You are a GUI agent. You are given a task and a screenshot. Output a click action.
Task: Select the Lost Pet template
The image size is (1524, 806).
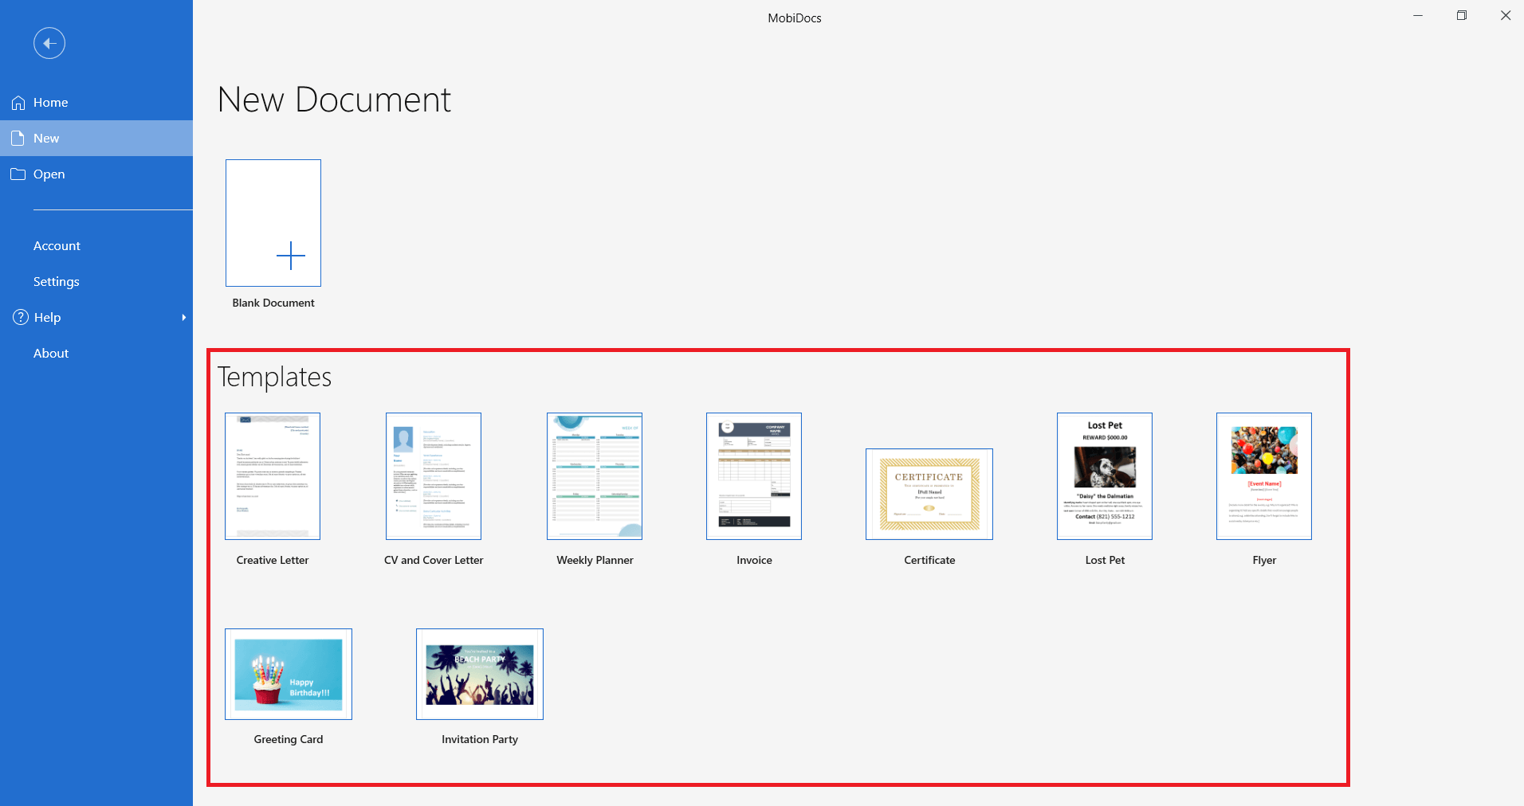tap(1105, 476)
